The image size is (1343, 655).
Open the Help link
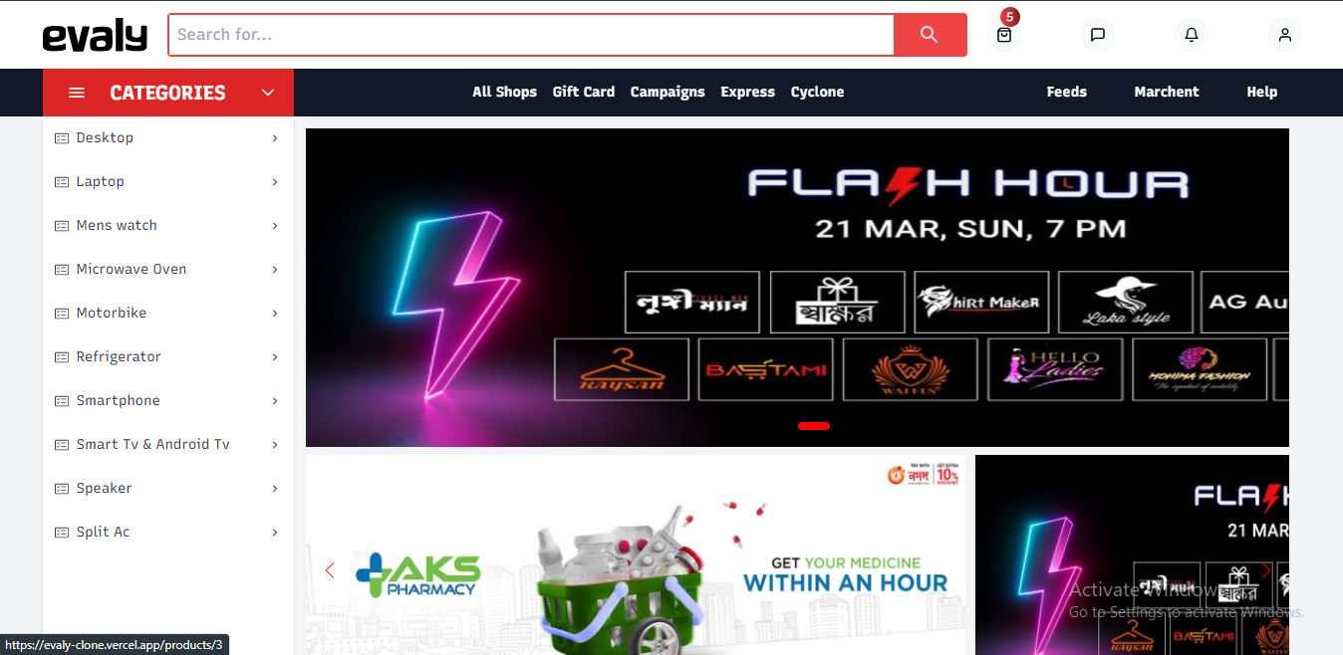click(x=1261, y=92)
